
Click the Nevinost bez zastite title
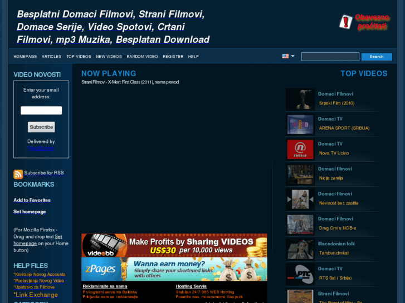click(x=339, y=203)
